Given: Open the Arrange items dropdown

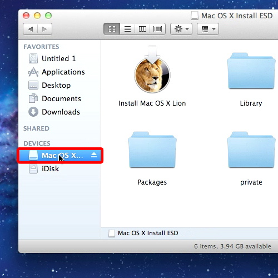Looking at the screenshot, I should [208, 29].
